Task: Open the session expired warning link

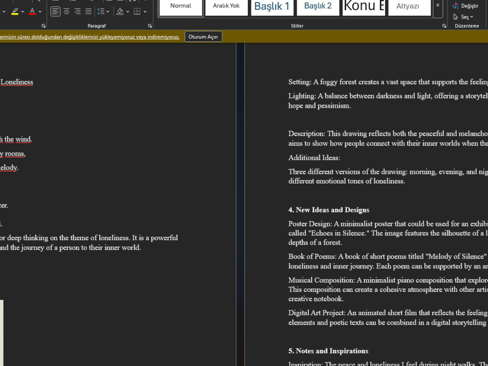Action: pos(90,37)
